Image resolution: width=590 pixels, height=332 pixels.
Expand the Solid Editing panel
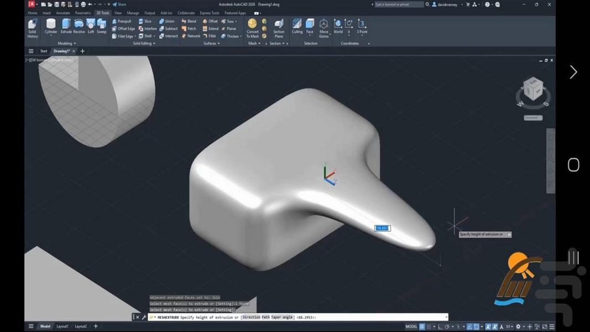[x=144, y=43]
